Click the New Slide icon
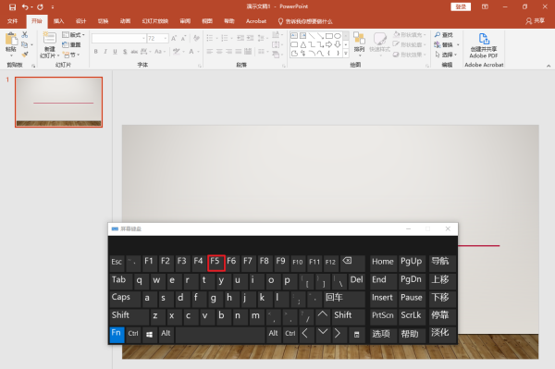Screen dimensions: 555x369 tap(50, 38)
